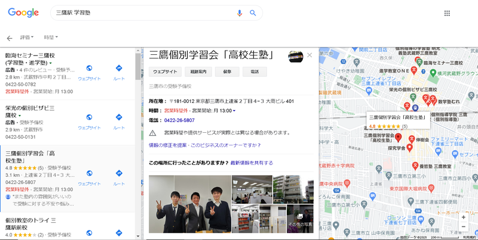The image size is (478, 240).
Task: Click the 三鷹市の受験予備校 category text
Action: click(x=170, y=86)
